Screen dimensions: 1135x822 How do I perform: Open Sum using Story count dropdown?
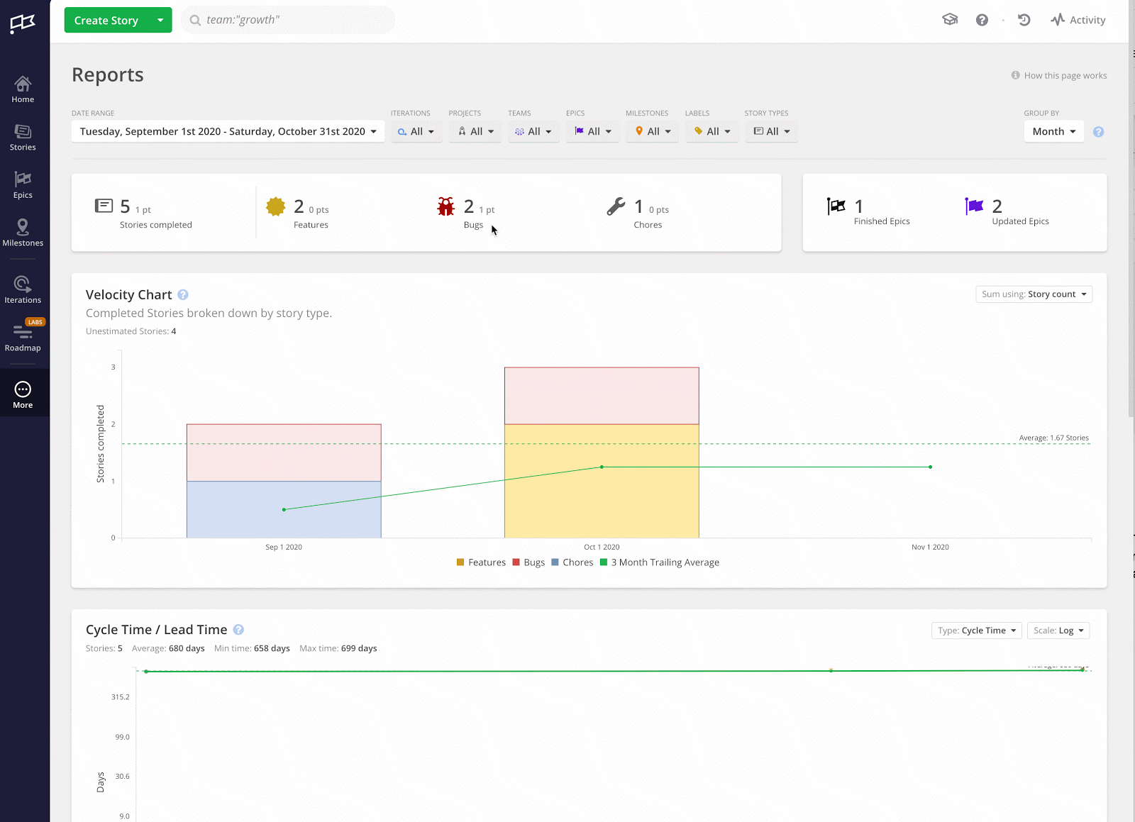click(x=1034, y=294)
